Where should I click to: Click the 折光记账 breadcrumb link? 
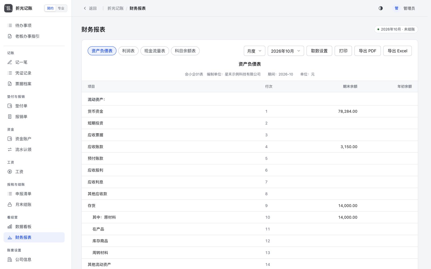tap(115, 8)
